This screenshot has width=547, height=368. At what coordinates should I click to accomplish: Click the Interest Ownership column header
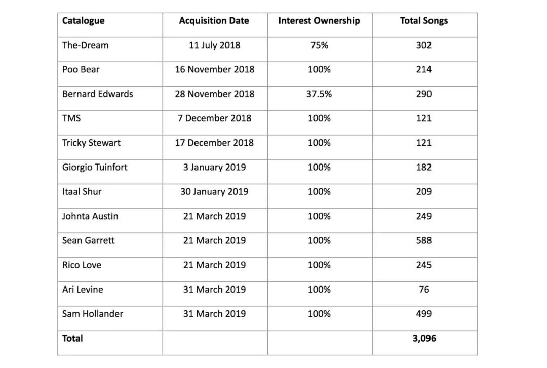[x=320, y=25]
